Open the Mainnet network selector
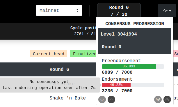Screen dimensions: 178x107 tap(59, 10)
